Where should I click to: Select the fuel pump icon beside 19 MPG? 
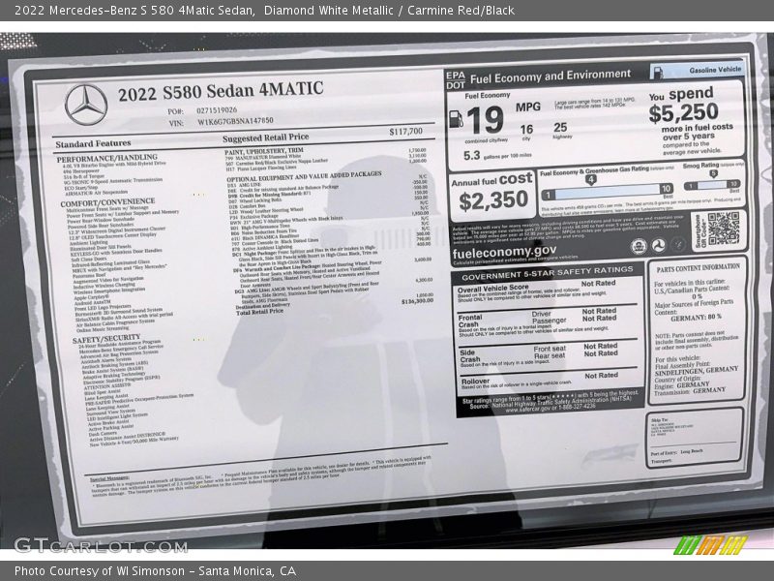tap(458, 121)
